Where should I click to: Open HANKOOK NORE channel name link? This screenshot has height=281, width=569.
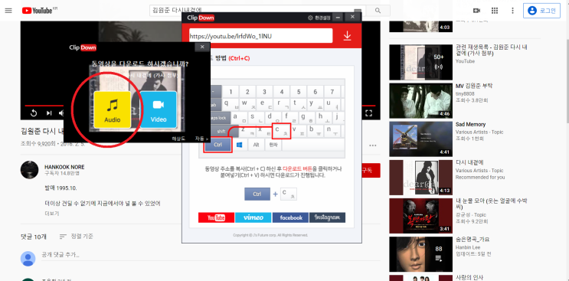point(64,167)
